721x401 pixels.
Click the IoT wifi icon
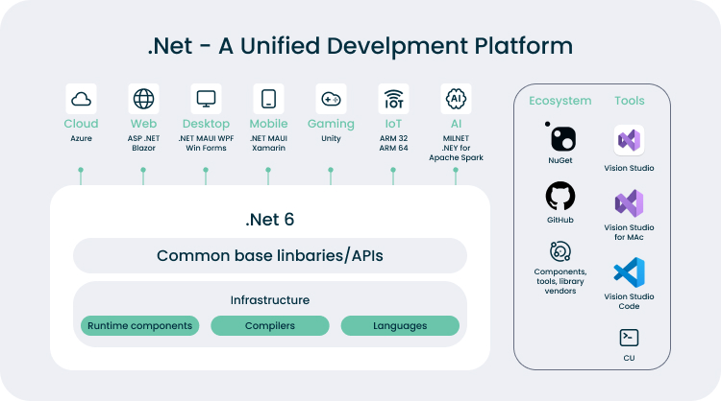click(393, 99)
